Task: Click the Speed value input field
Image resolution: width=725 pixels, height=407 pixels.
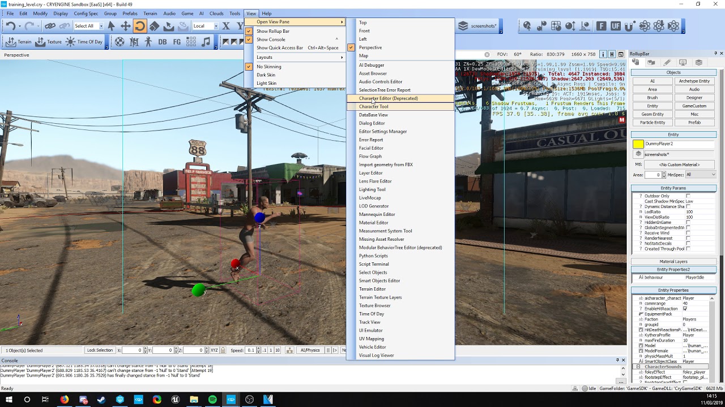Action: (x=251, y=350)
